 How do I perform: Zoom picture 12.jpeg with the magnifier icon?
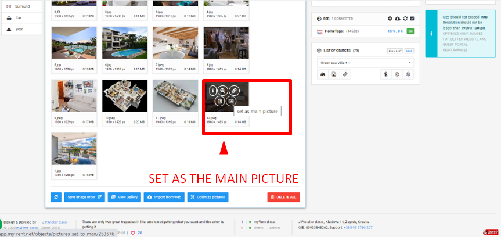(x=222, y=91)
